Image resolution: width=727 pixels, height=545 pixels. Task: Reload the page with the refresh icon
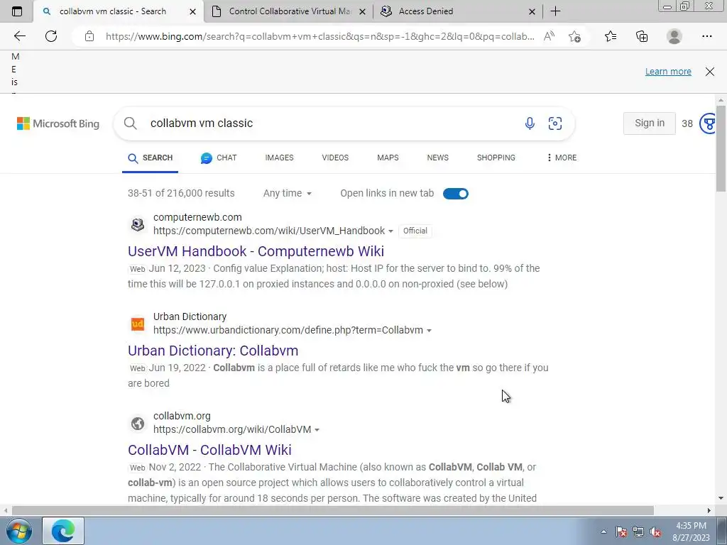[x=51, y=36]
